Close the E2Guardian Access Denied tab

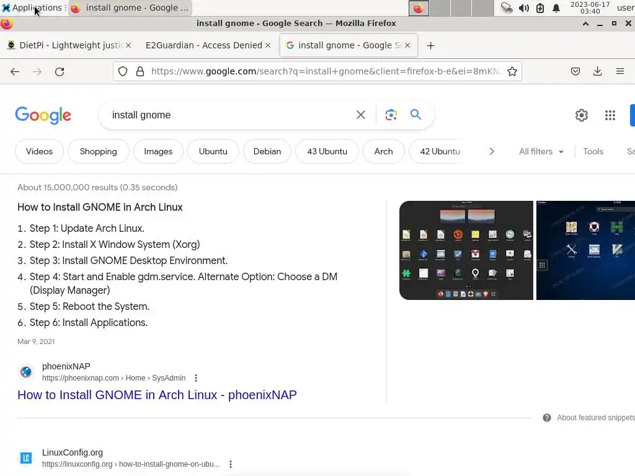point(268,45)
